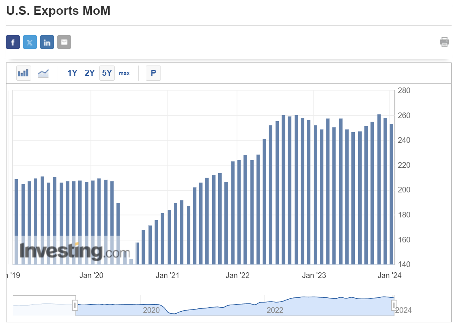The image size is (455, 325).
Task: Share the chart on Facebook
Action: pos(13,42)
